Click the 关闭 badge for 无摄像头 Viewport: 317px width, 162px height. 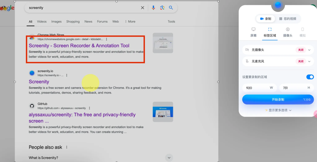coord(301,50)
